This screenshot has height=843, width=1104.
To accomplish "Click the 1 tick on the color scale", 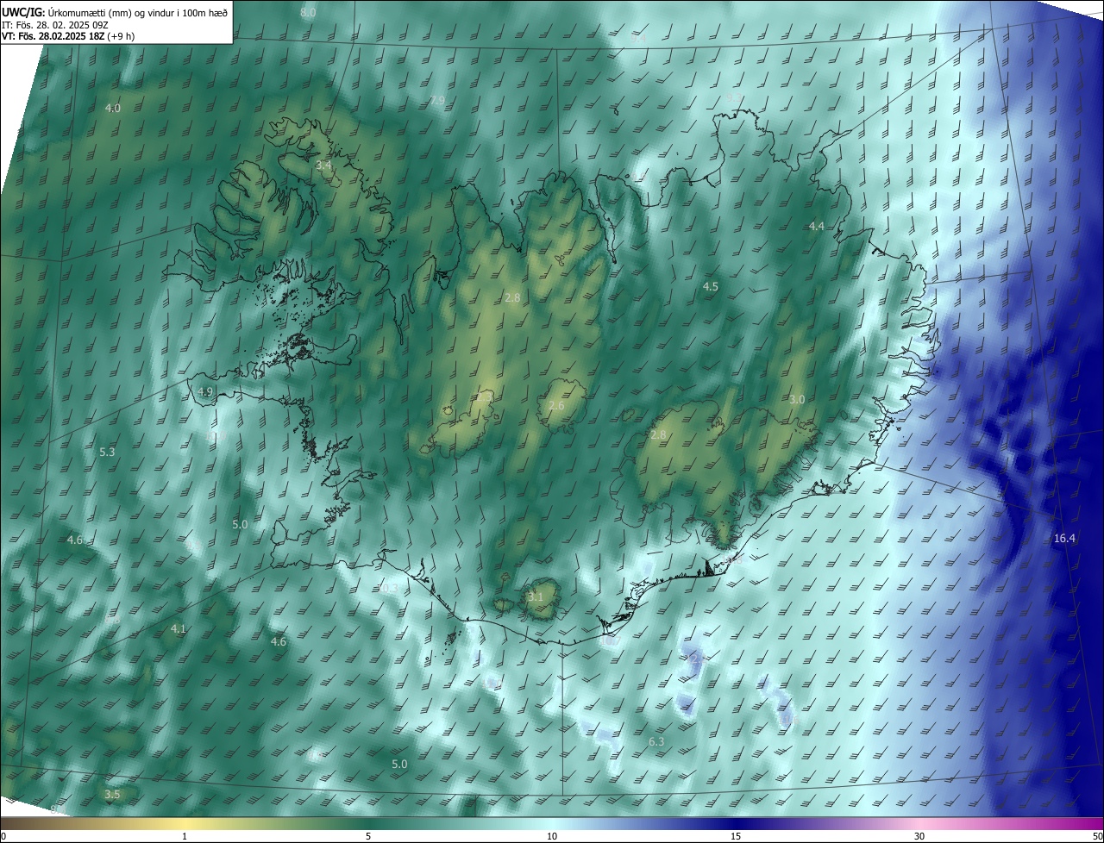I will pos(185,836).
